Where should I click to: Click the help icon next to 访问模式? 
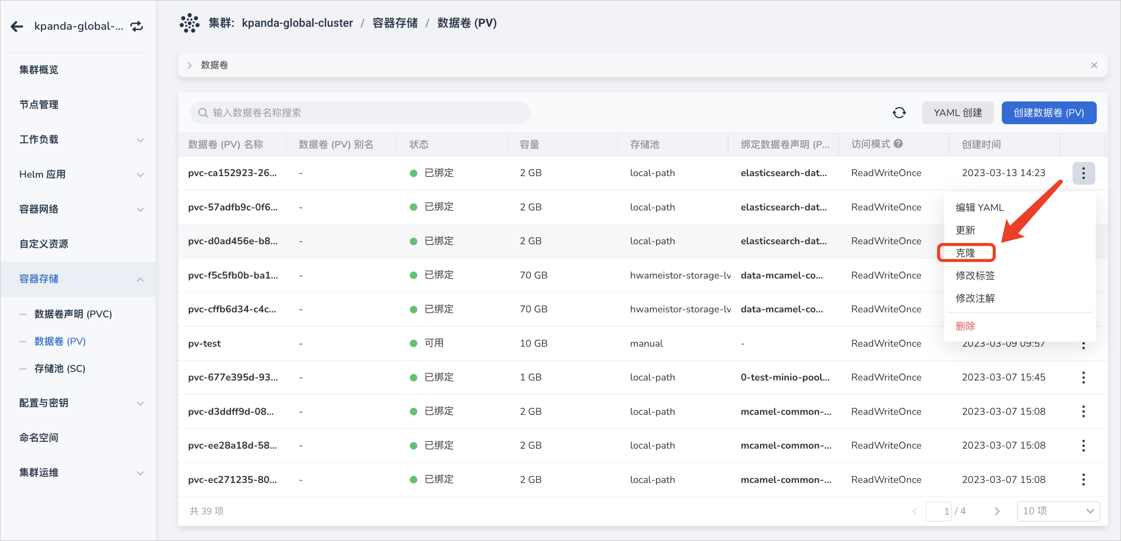click(898, 144)
